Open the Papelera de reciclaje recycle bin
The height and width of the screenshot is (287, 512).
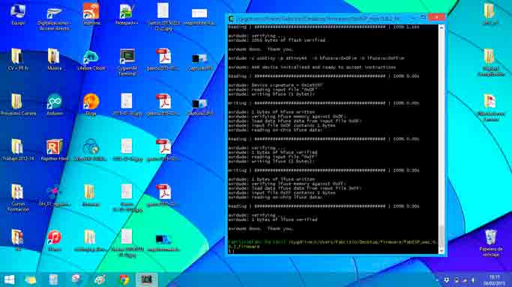tap(491, 243)
